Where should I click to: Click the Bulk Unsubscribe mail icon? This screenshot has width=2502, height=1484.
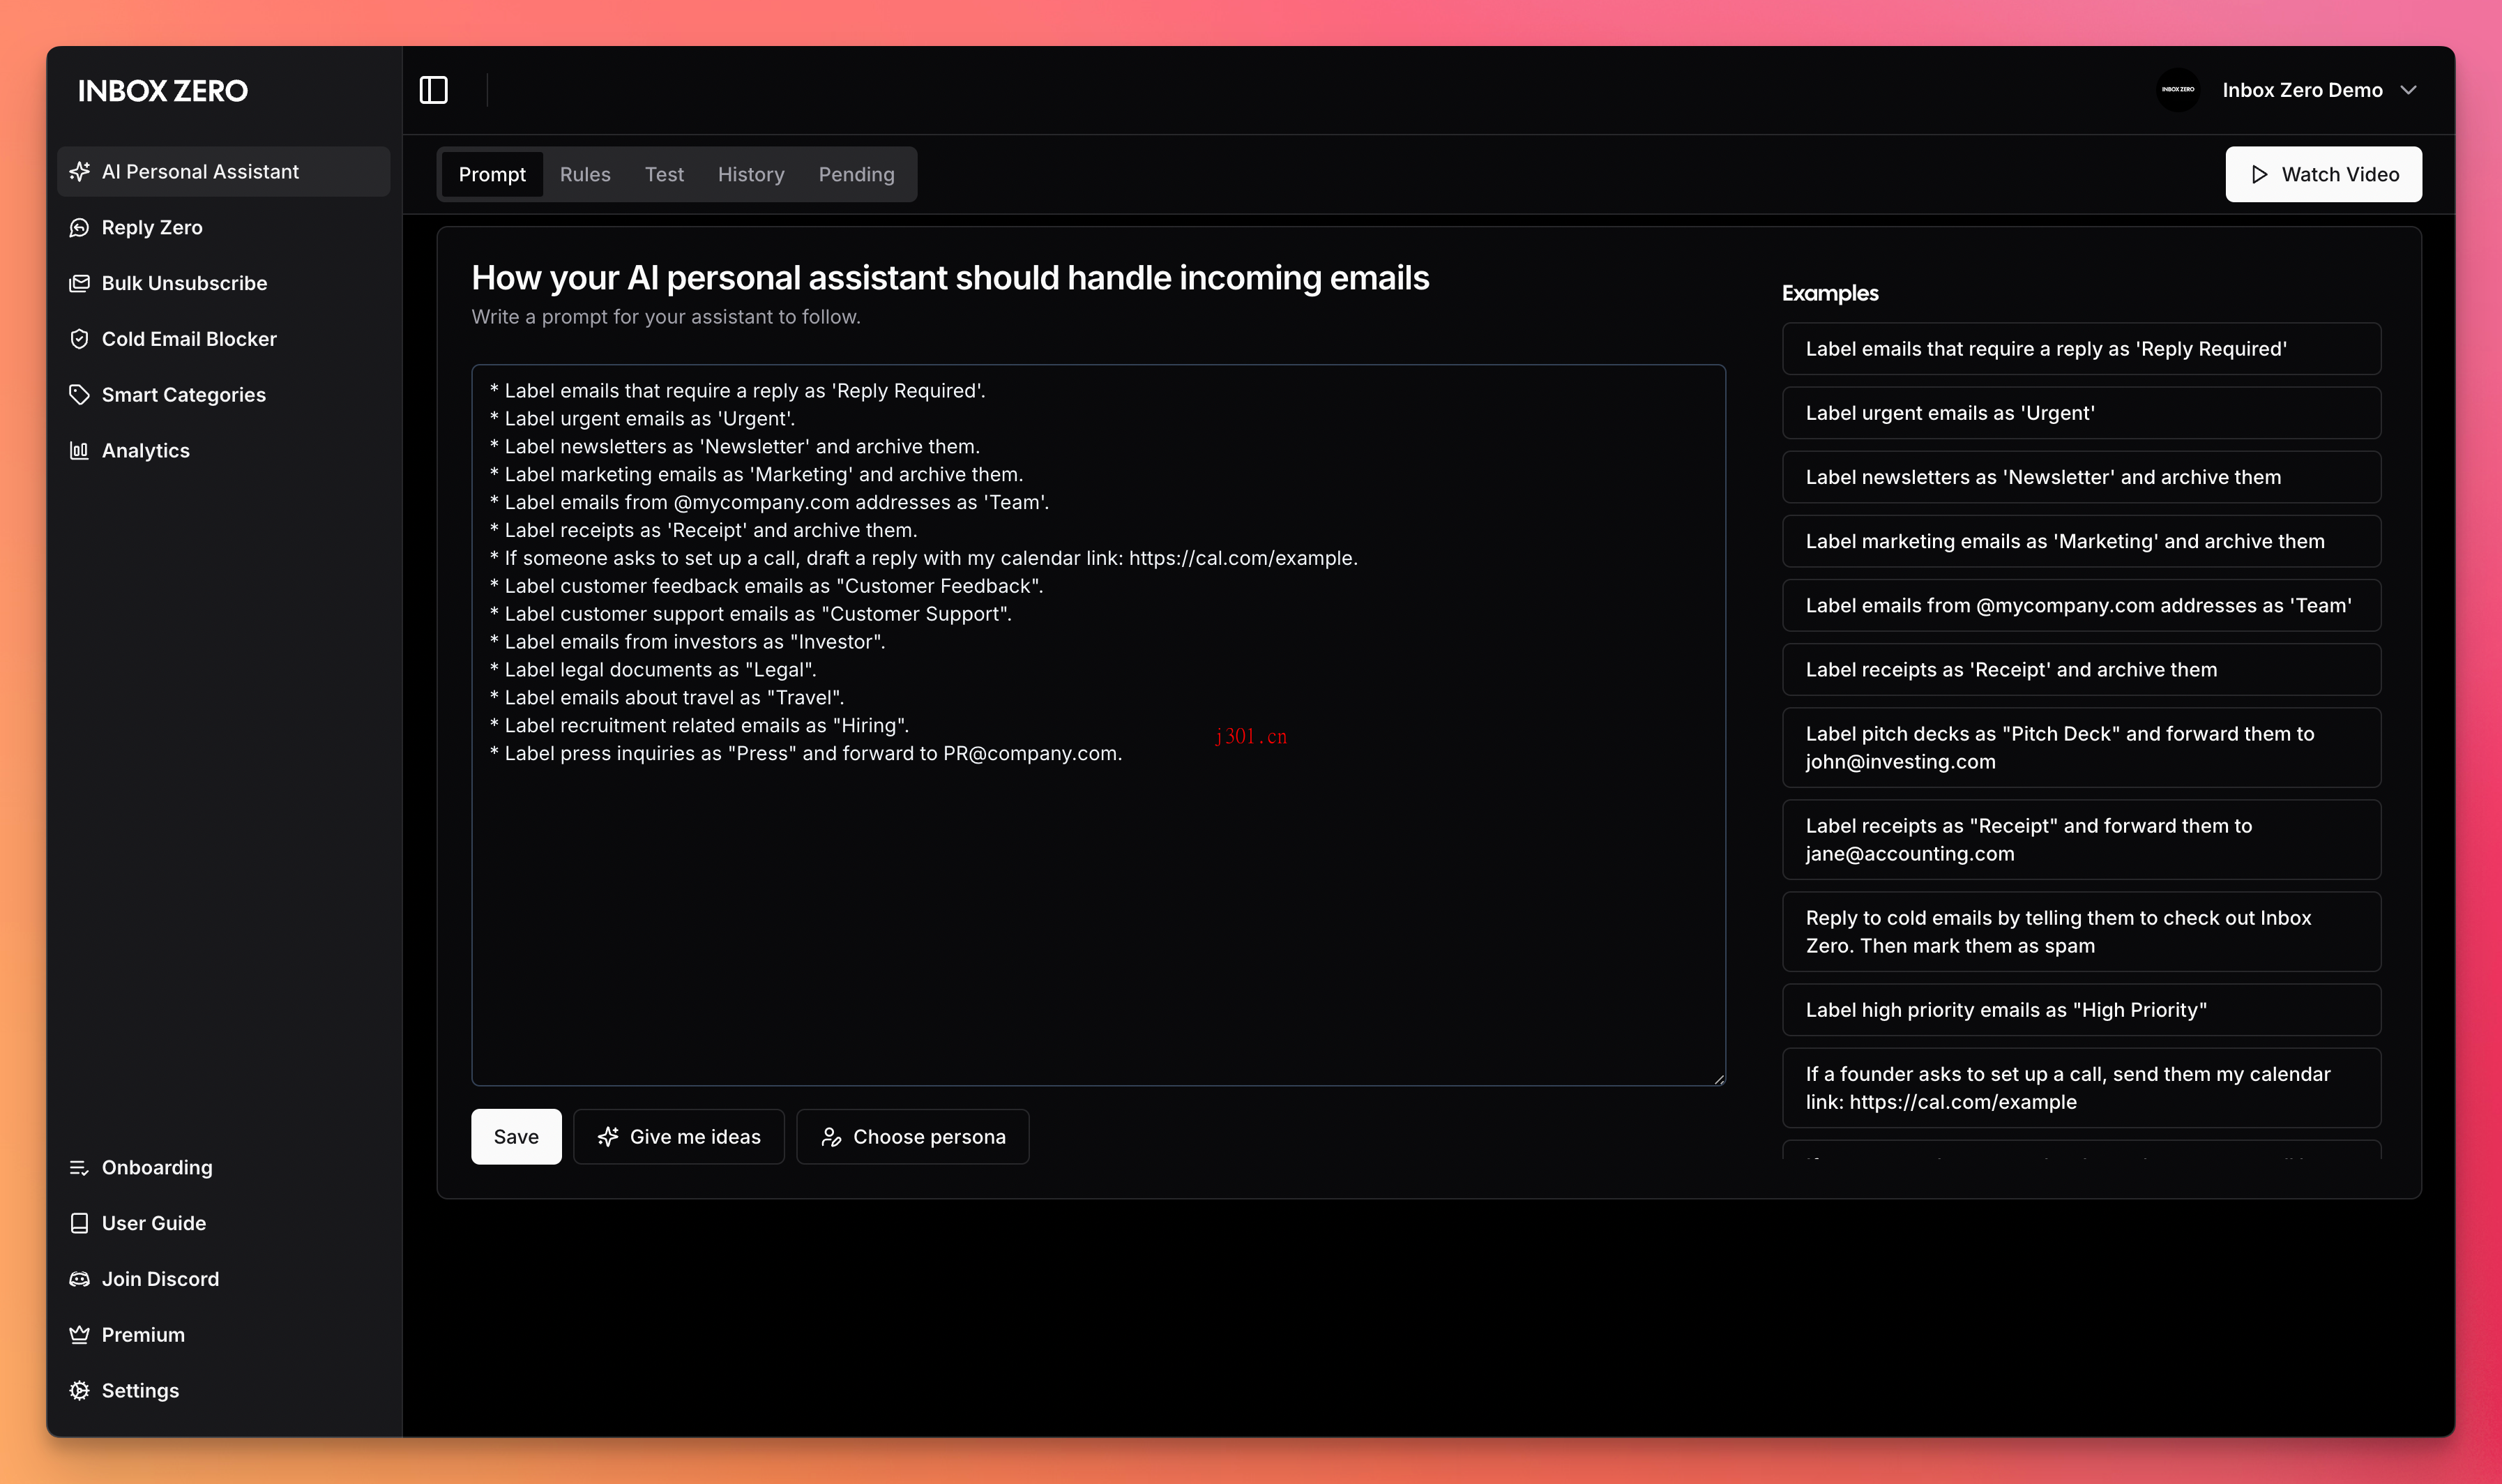[x=79, y=284]
